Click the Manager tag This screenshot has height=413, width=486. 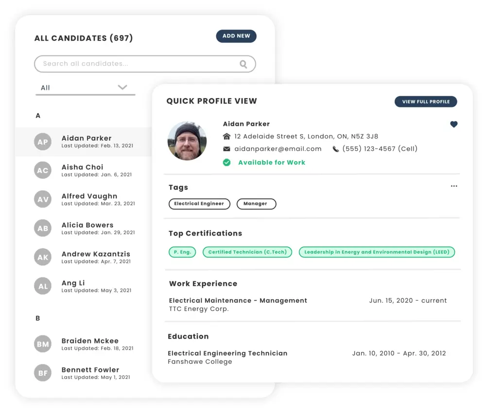pyautogui.click(x=256, y=204)
